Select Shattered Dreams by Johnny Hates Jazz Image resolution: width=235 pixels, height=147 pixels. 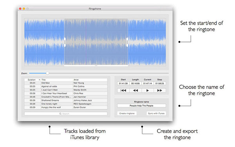tap(66, 100)
